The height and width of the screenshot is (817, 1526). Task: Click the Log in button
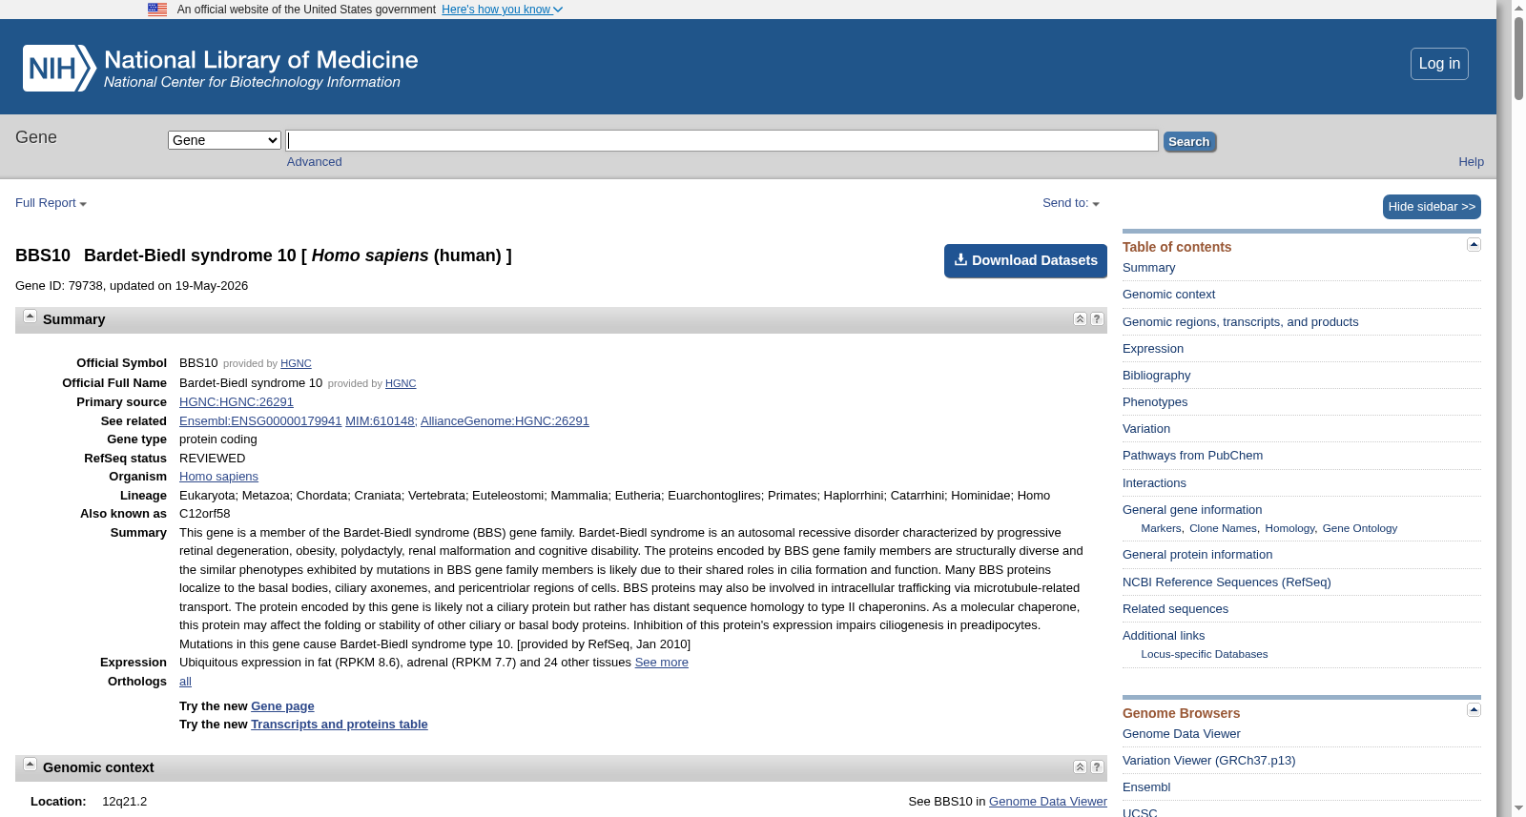[x=1439, y=64]
